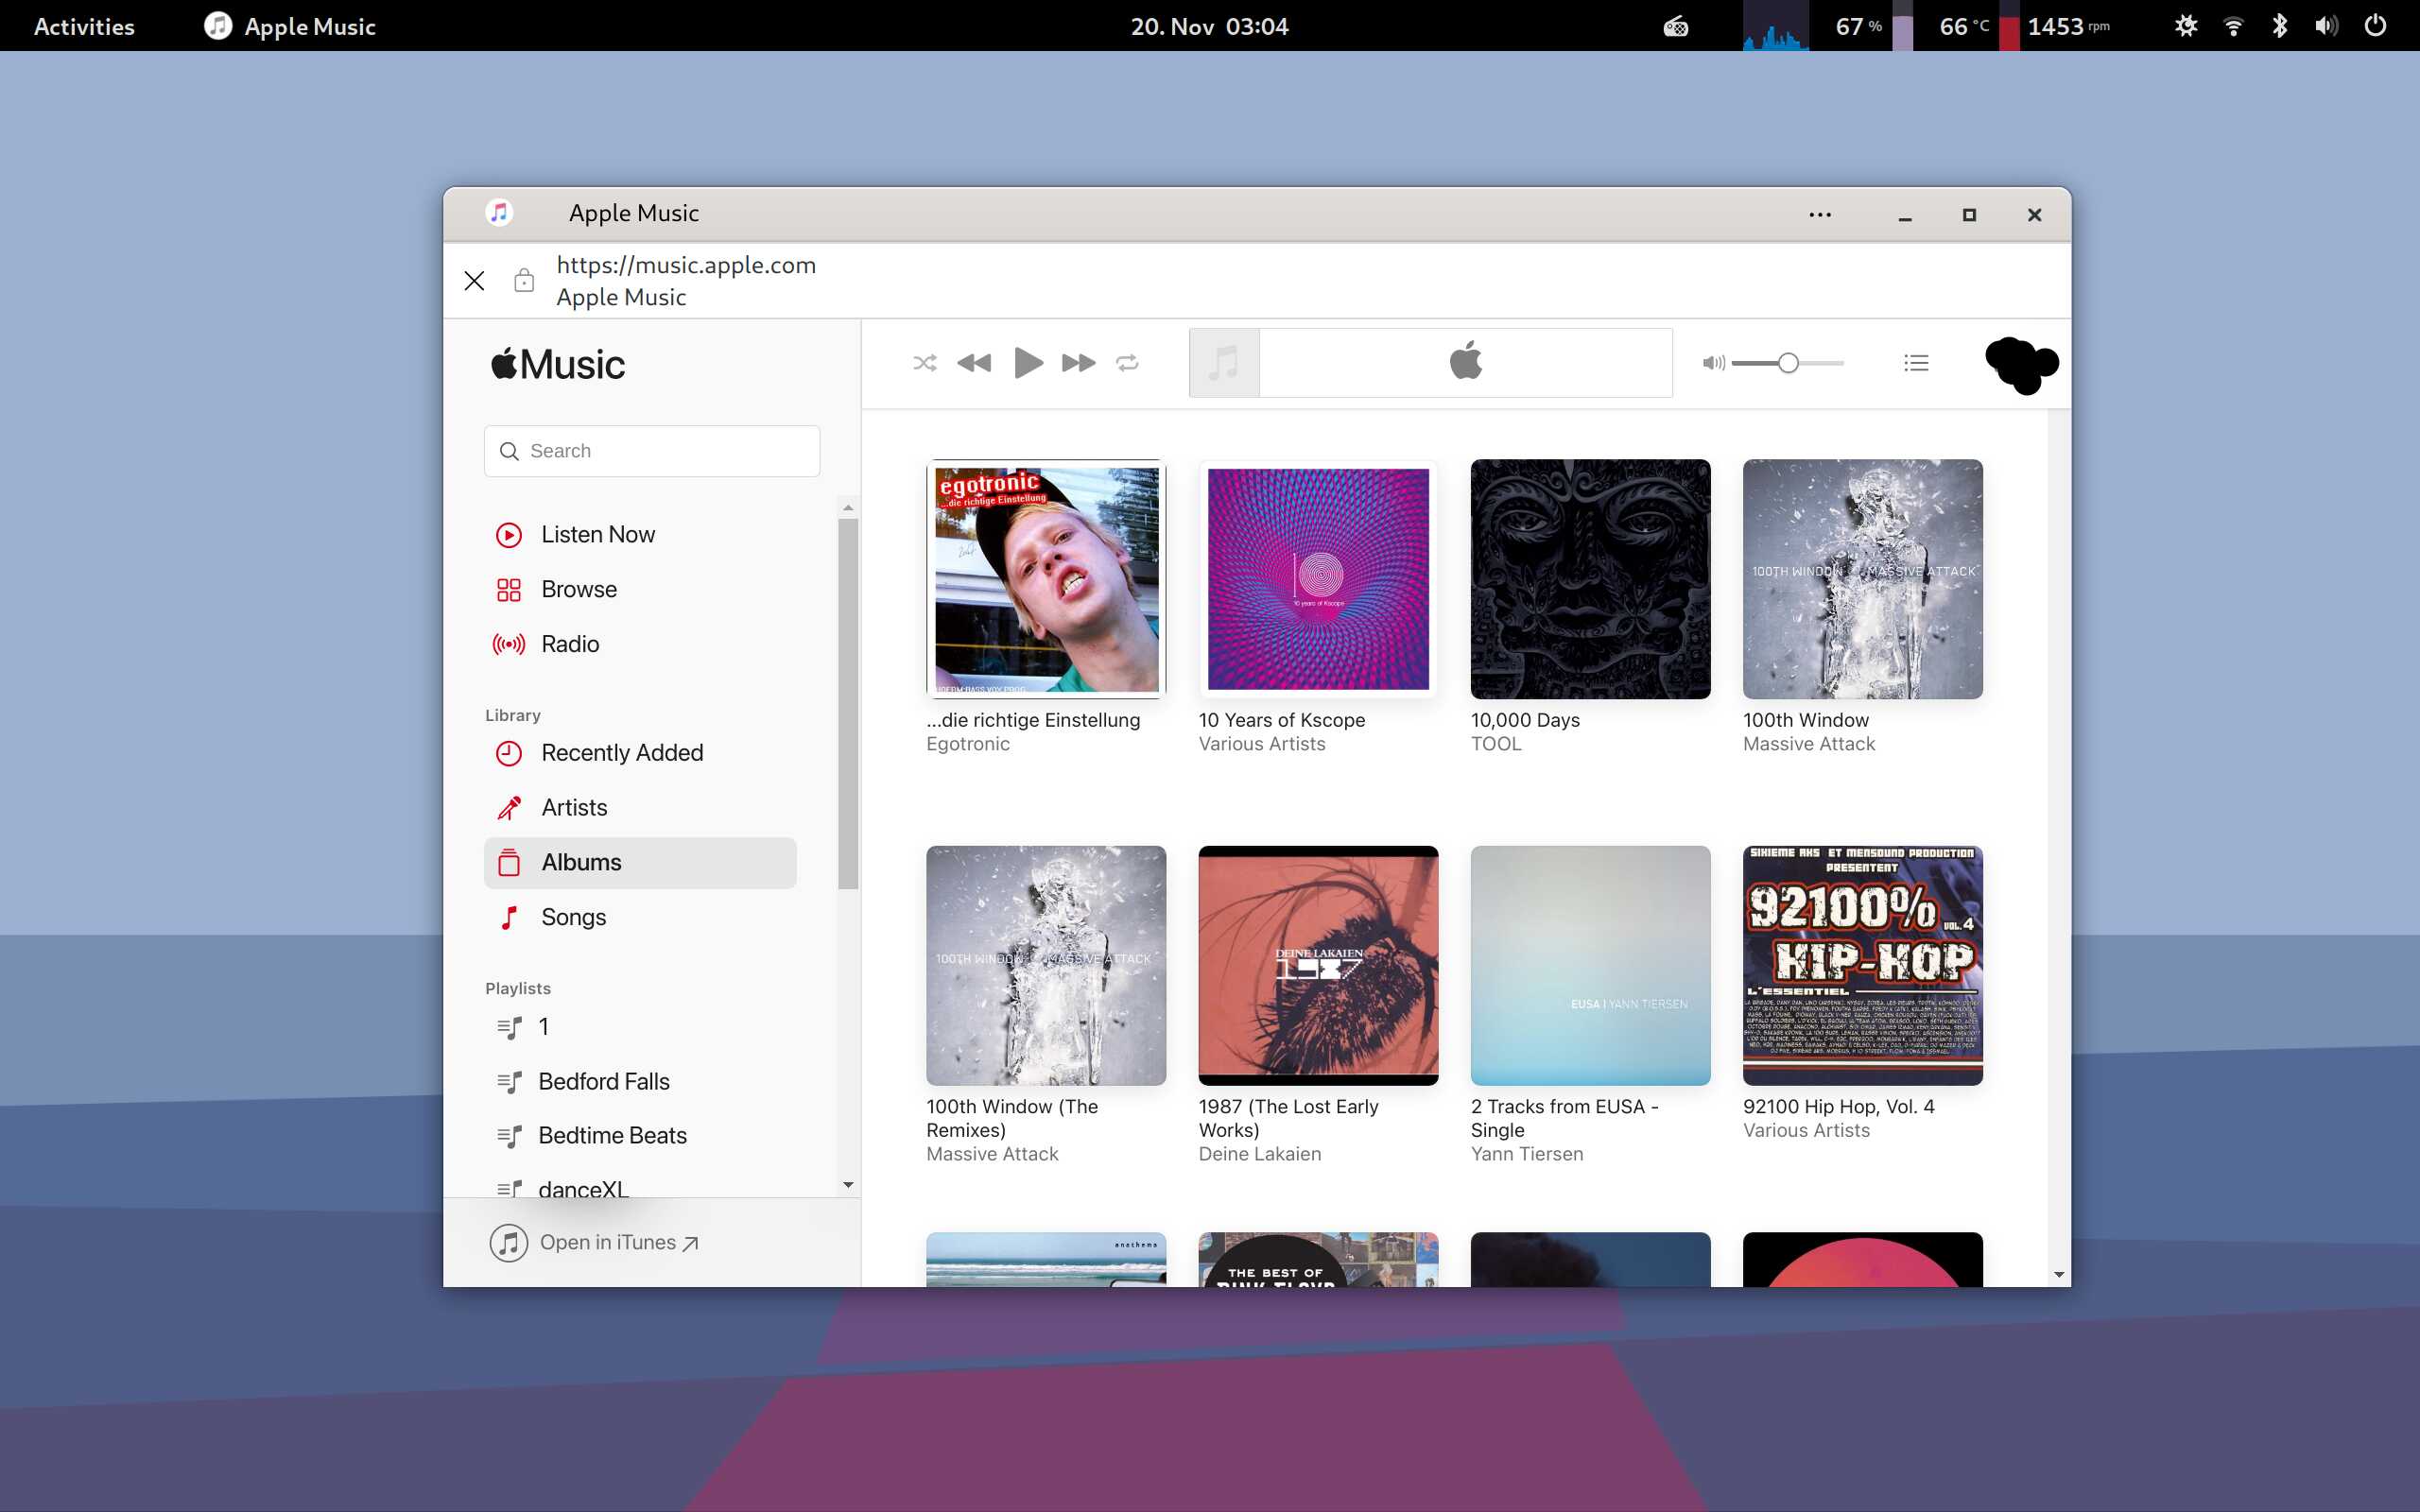Image resolution: width=2420 pixels, height=1512 pixels.
Task: Open the Listen Now section
Action: [x=597, y=535]
